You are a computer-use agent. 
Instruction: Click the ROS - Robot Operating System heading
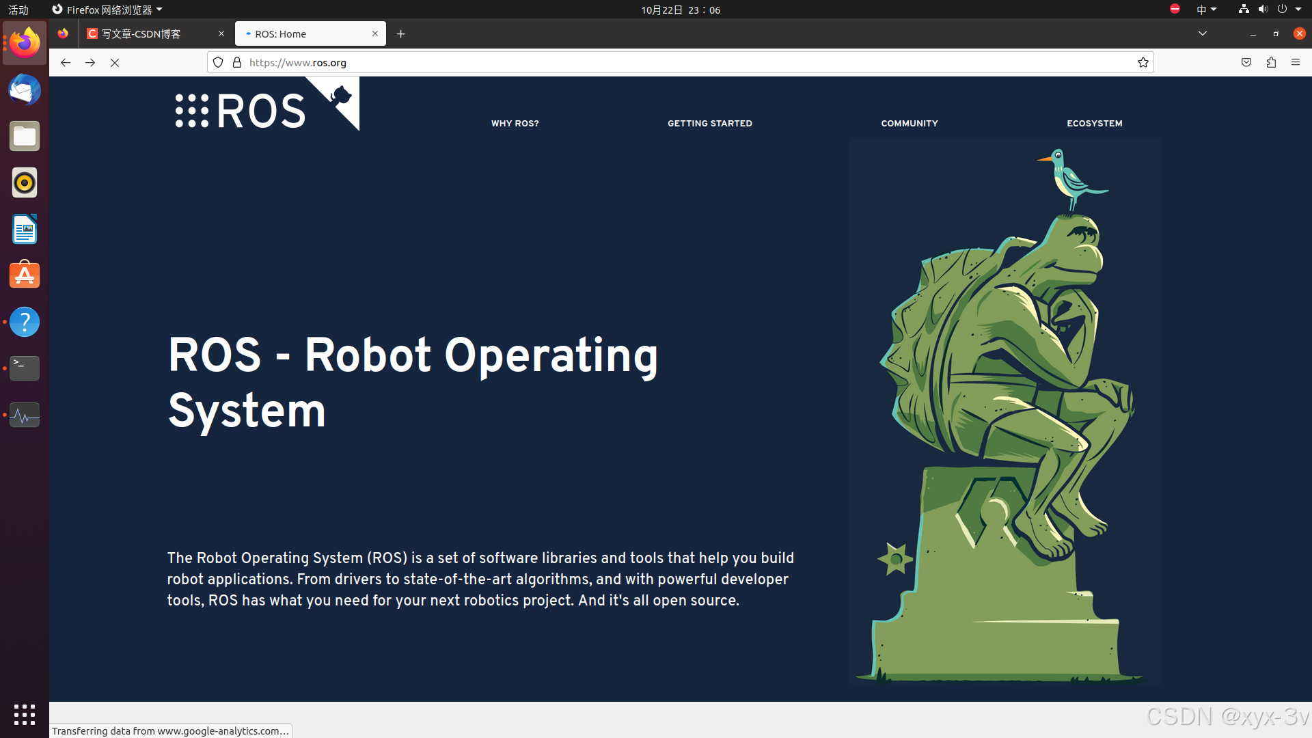(x=413, y=383)
